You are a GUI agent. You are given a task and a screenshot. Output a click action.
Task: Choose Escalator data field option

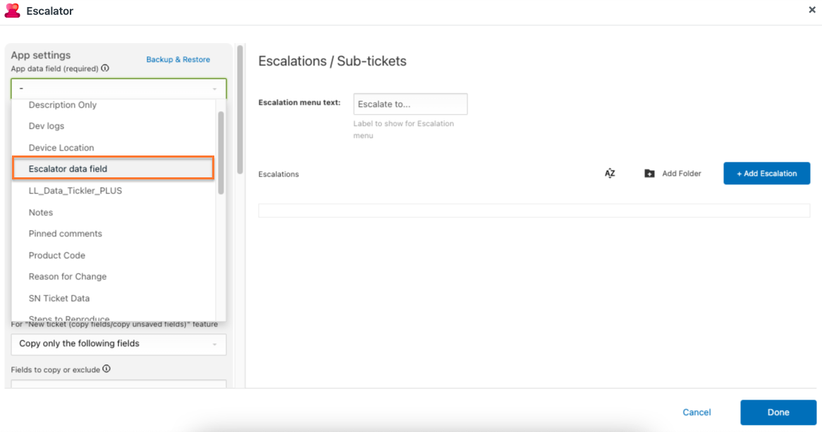[x=114, y=168]
